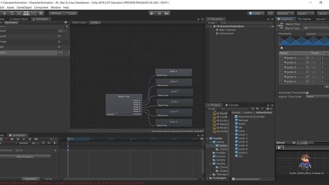
Task: Open the Blend Type dropdown
Action: click(x=316, y=28)
